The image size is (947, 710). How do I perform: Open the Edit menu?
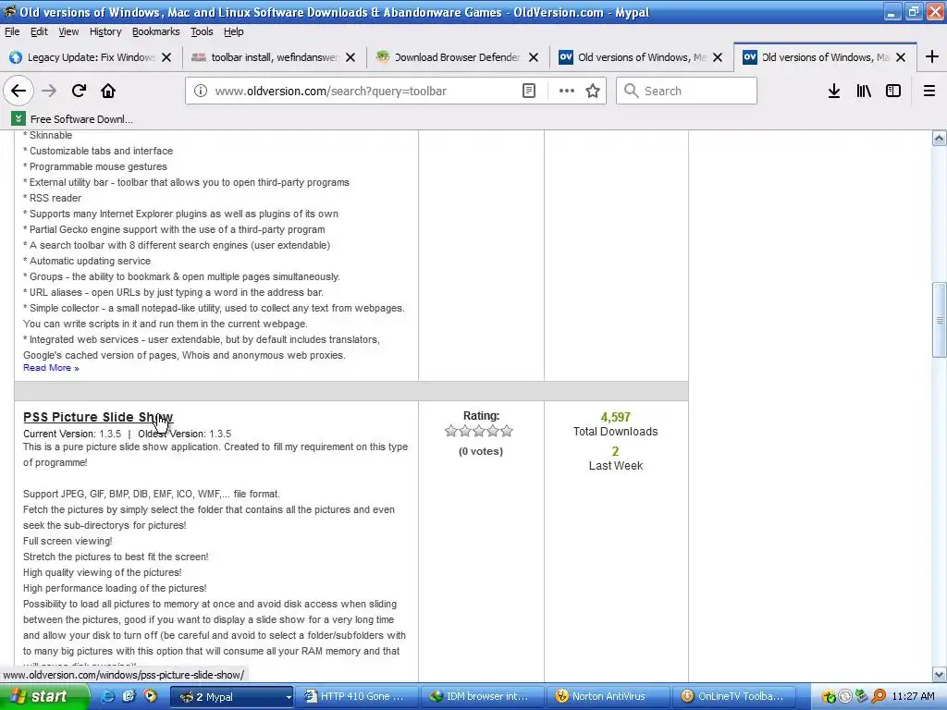click(39, 31)
